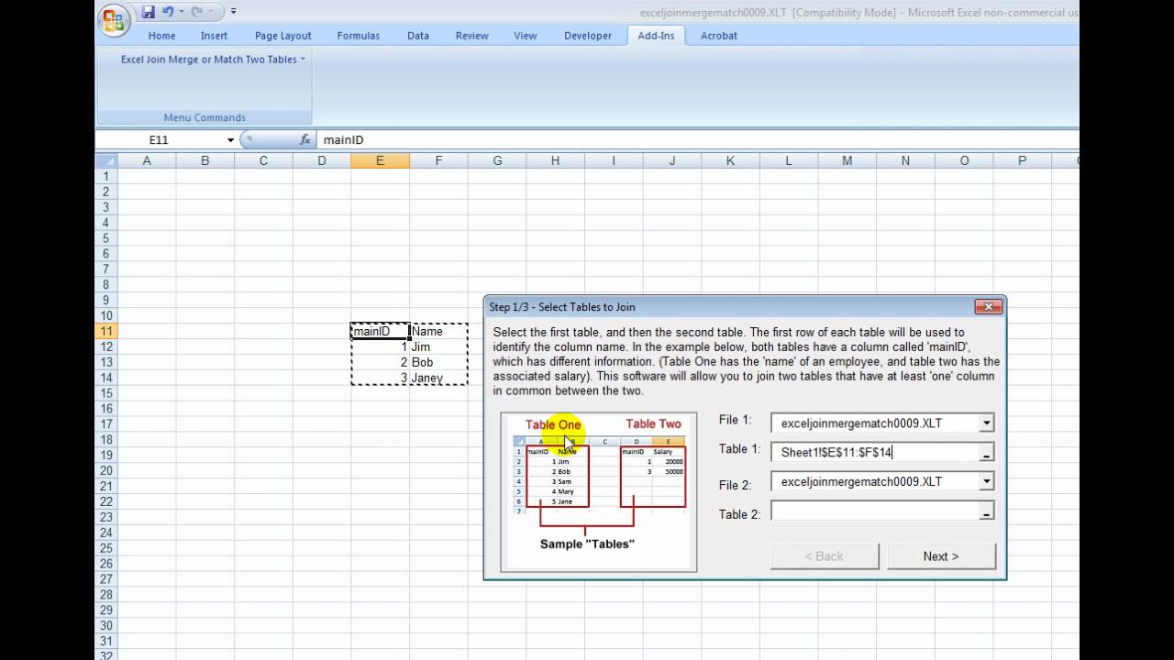Screen dimensions: 1174x660
Task: Open the Home ribbon tab
Action: pyautogui.click(x=161, y=36)
